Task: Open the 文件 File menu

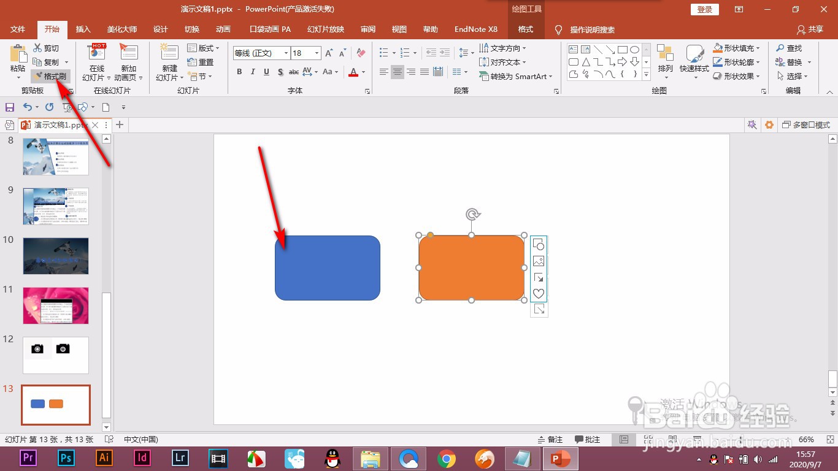Action: pos(18,29)
